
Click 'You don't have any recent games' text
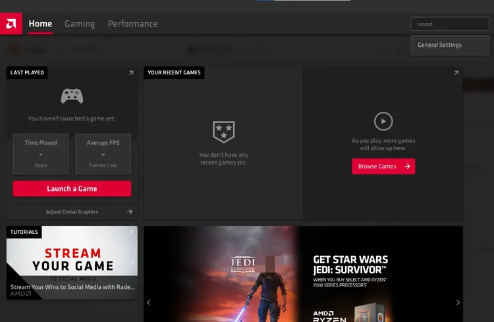224,159
